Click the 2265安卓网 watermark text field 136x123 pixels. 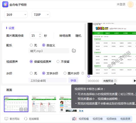[48, 81]
